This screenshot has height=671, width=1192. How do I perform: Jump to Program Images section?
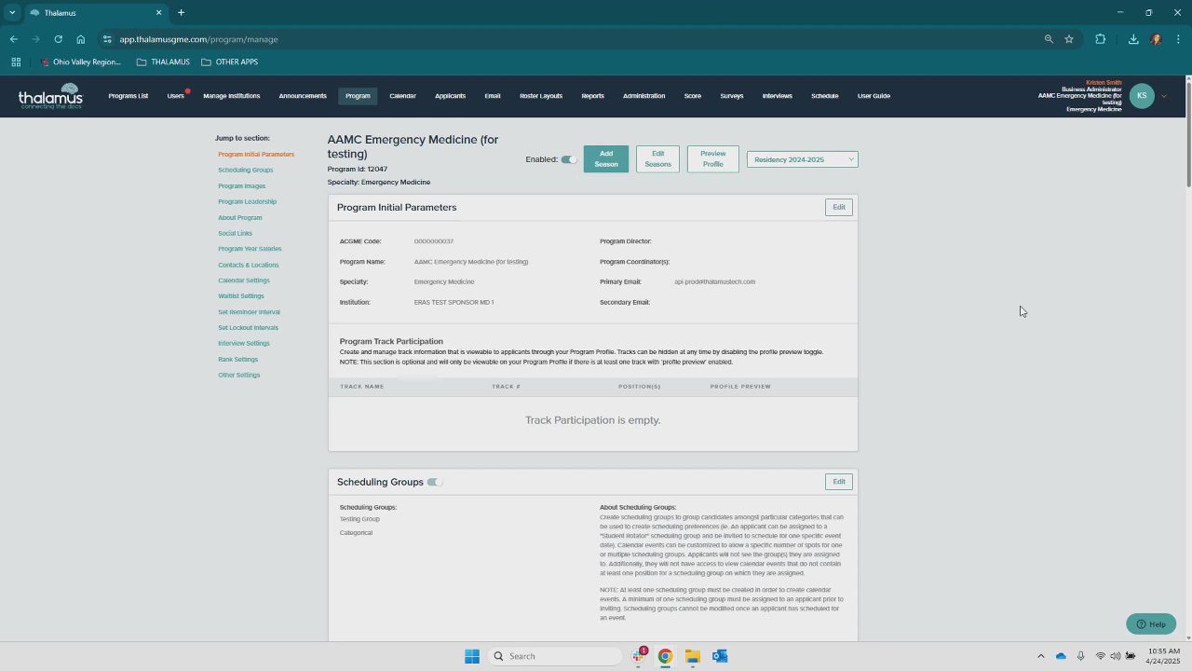[242, 186]
